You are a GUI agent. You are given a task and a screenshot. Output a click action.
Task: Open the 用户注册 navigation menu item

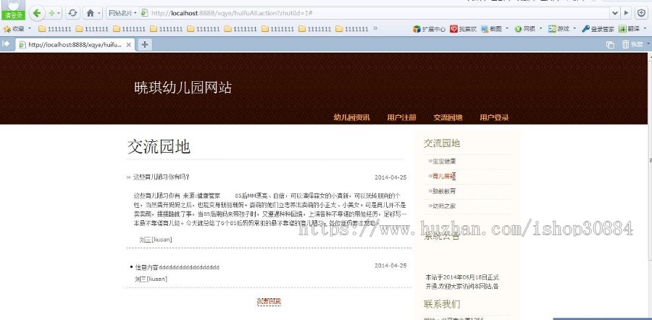[401, 117]
